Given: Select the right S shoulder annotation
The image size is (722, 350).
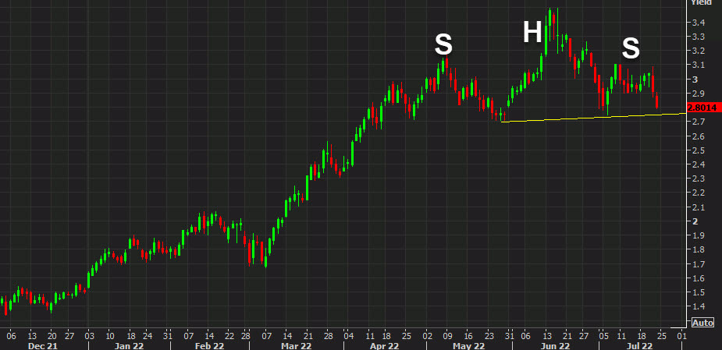Looking at the screenshot, I should pyautogui.click(x=631, y=49).
